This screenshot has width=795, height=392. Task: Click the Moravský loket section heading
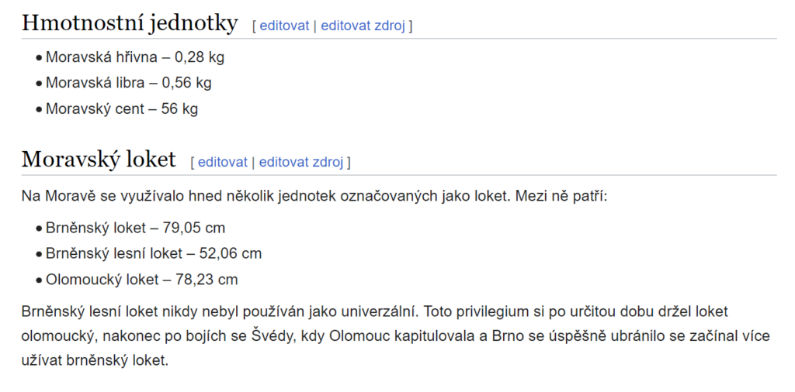99,160
